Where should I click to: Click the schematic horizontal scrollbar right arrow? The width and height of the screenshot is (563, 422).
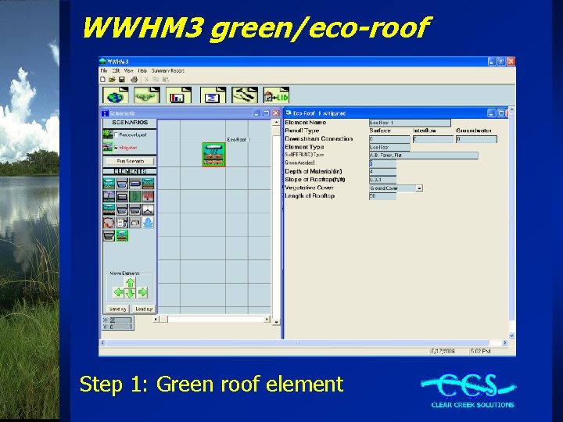coord(267,319)
